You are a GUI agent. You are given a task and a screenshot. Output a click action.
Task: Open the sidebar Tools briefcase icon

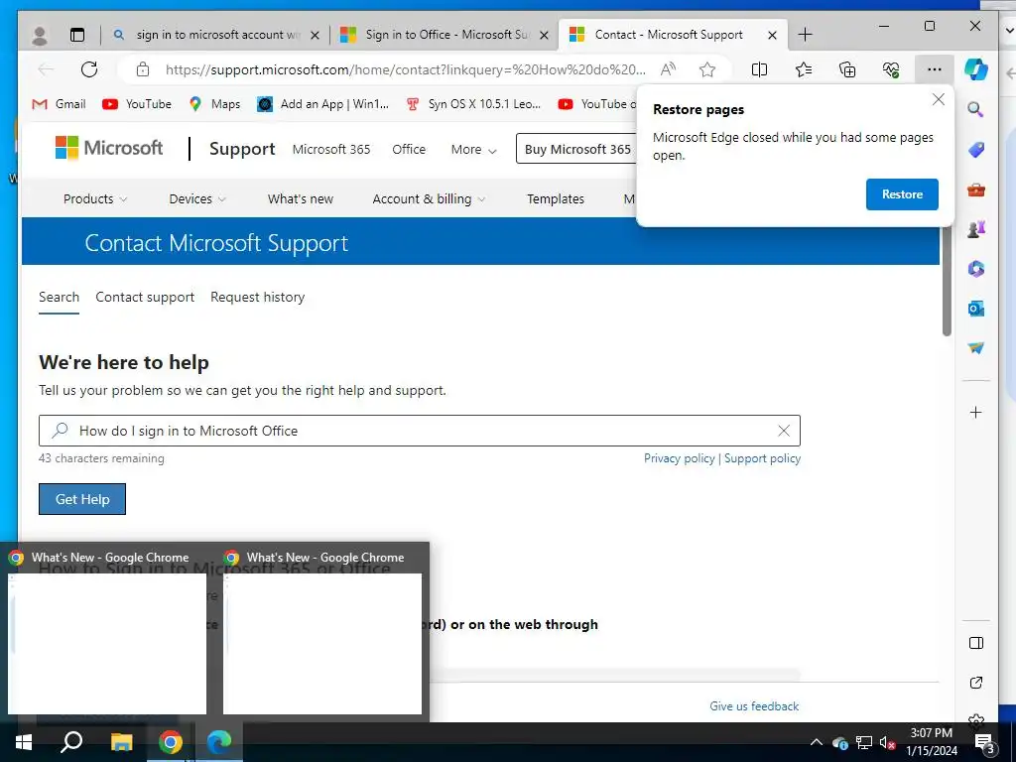click(x=976, y=190)
